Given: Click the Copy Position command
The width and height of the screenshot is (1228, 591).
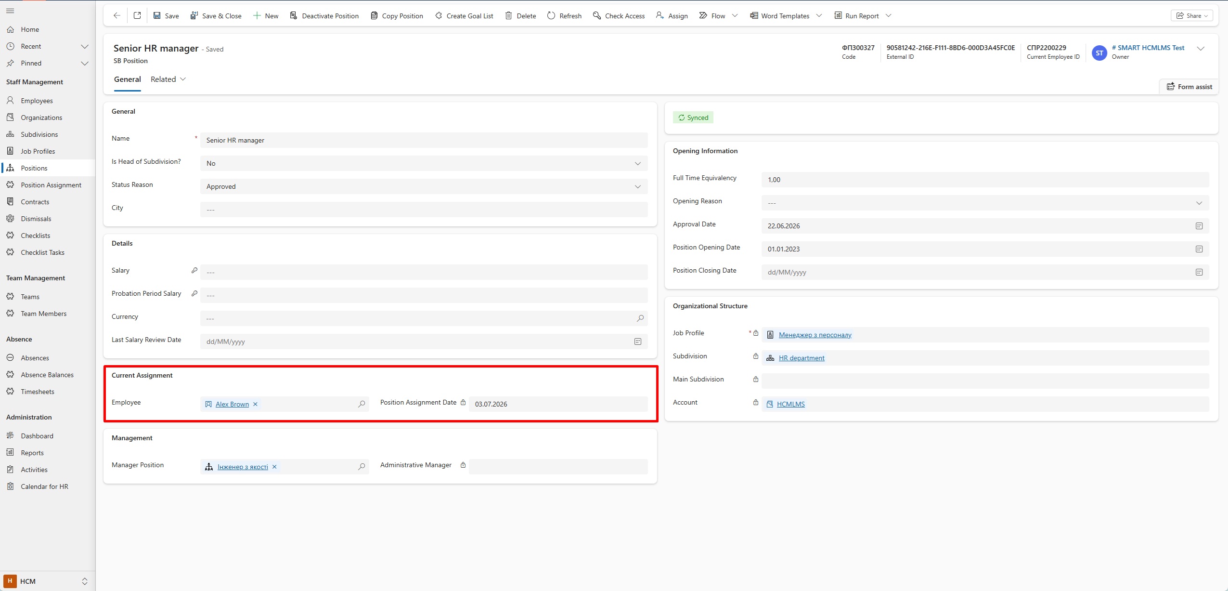Looking at the screenshot, I should coord(397,15).
